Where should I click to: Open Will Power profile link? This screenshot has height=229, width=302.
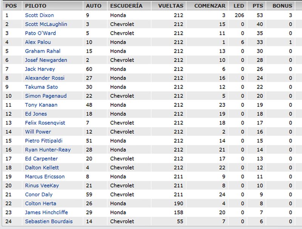click(38, 132)
